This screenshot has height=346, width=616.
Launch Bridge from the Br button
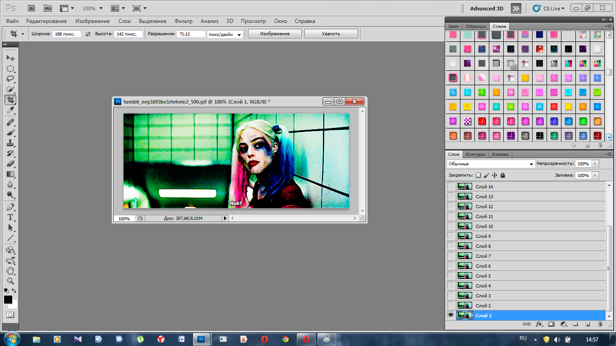pyautogui.click(x=32, y=8)
